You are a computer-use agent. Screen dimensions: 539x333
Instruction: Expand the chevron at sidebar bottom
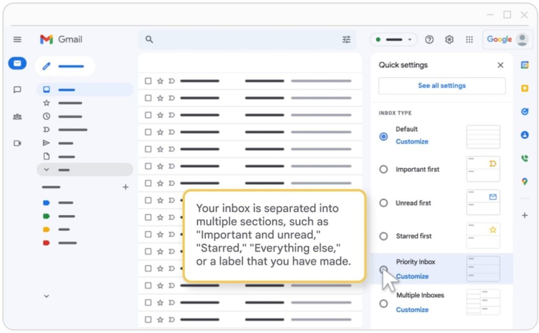click(46, 296)
